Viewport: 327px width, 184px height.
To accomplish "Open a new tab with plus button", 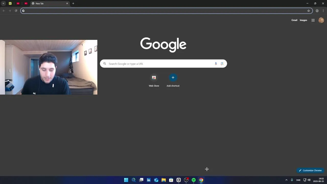I will pyautogui.click(x=73, y=4).
